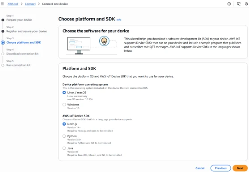Click the orange Next button
The width and height of the screenshot is (249, 172).
click(240, 168)
